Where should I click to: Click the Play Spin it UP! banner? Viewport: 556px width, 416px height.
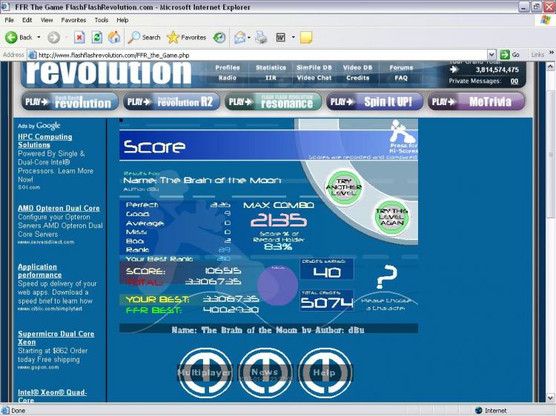pos(374,102)
